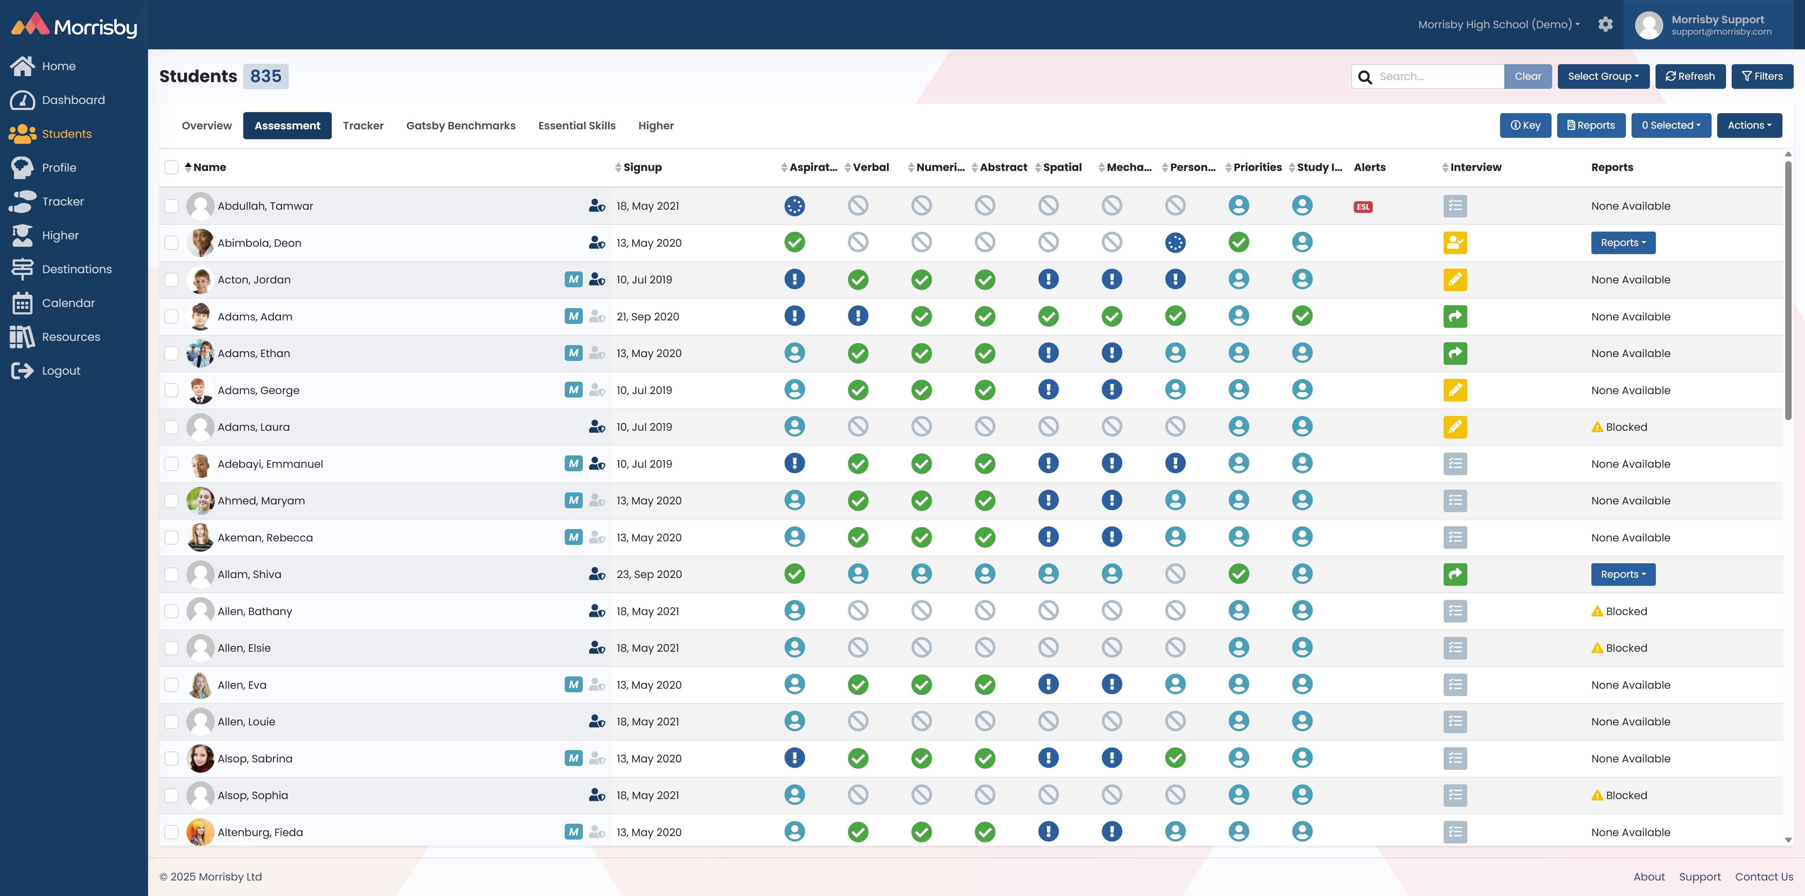
Task: Open Destinations signpost icon in sidebar
Action: [x=23, y=269]
